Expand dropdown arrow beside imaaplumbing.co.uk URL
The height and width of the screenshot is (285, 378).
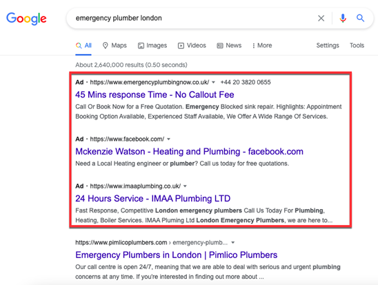[185, 186]
